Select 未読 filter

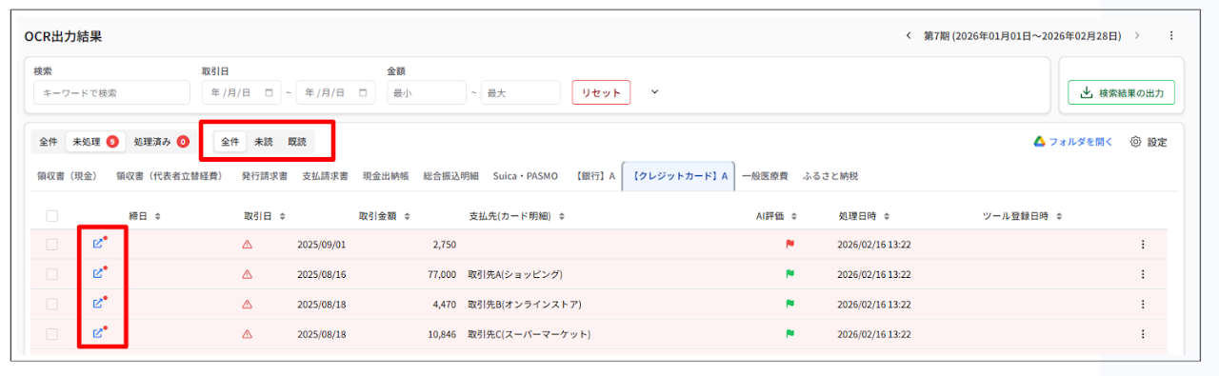(263, 142)
